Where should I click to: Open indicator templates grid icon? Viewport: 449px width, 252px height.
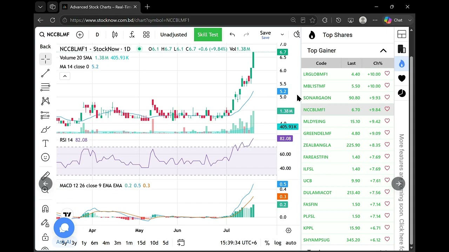point(146,35)
